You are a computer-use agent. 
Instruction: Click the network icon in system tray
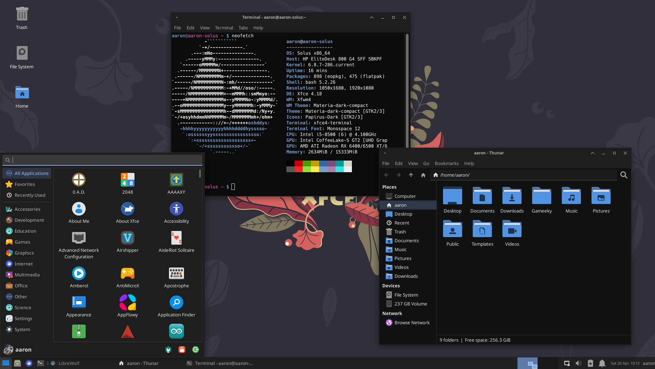567,363
